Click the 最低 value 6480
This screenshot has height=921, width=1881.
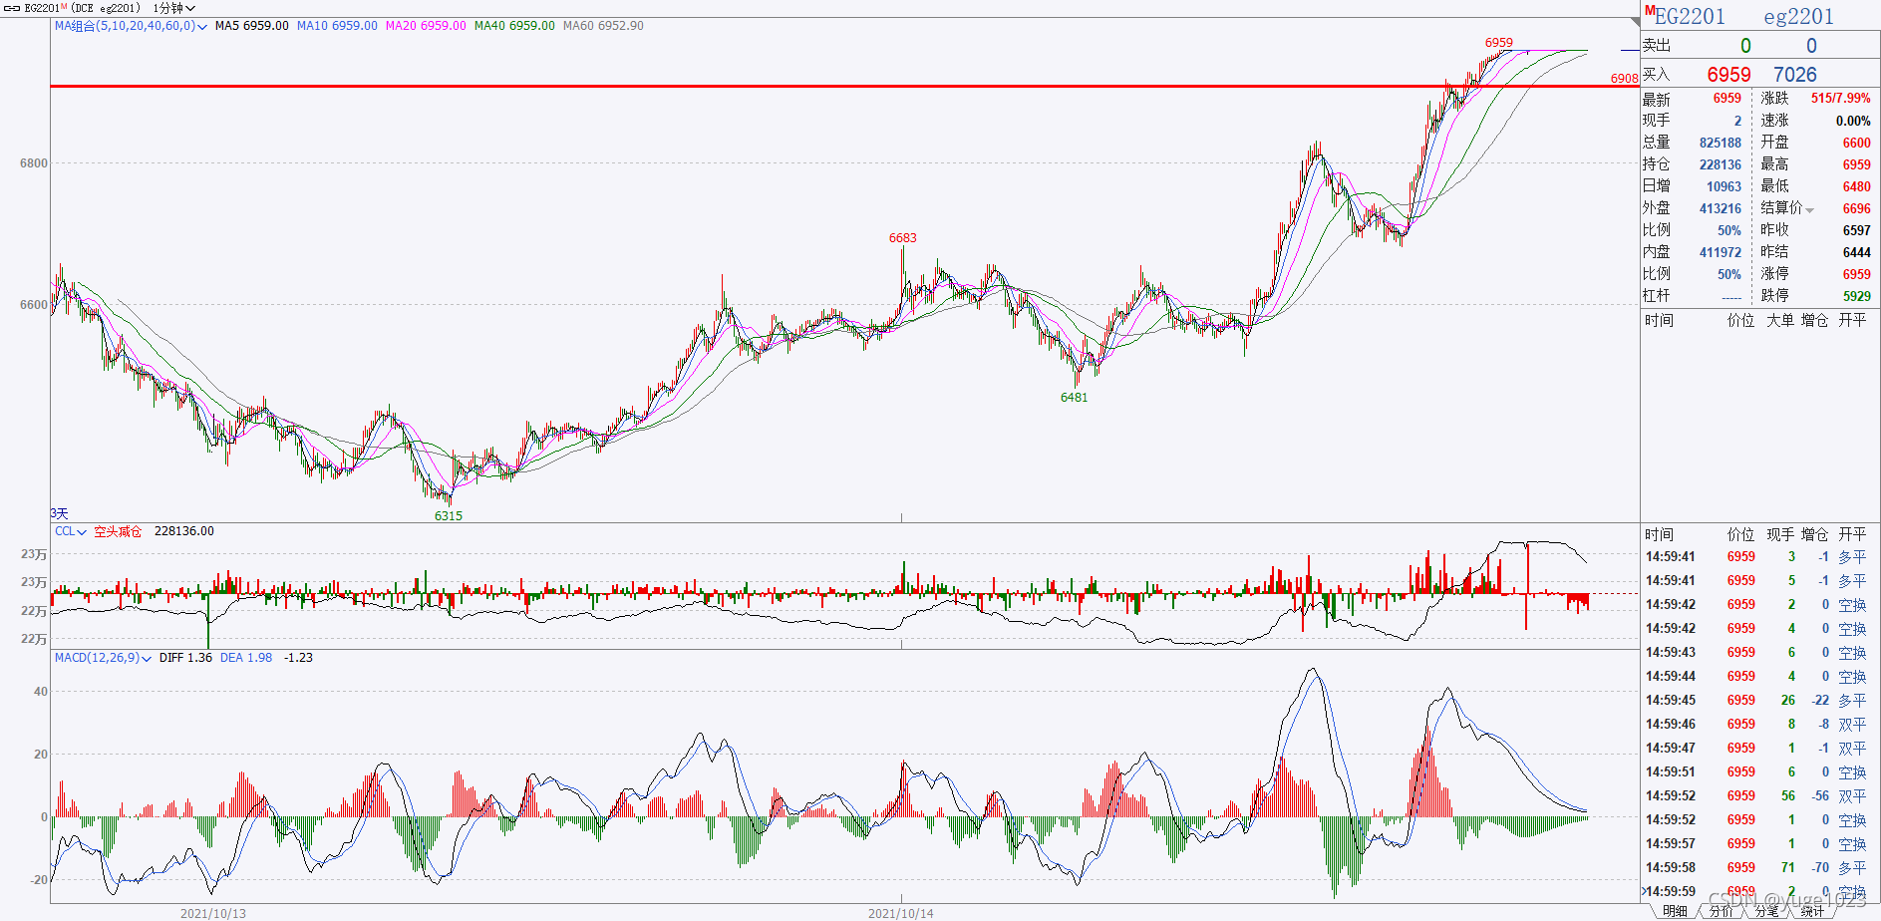[x=1856, y=186]
